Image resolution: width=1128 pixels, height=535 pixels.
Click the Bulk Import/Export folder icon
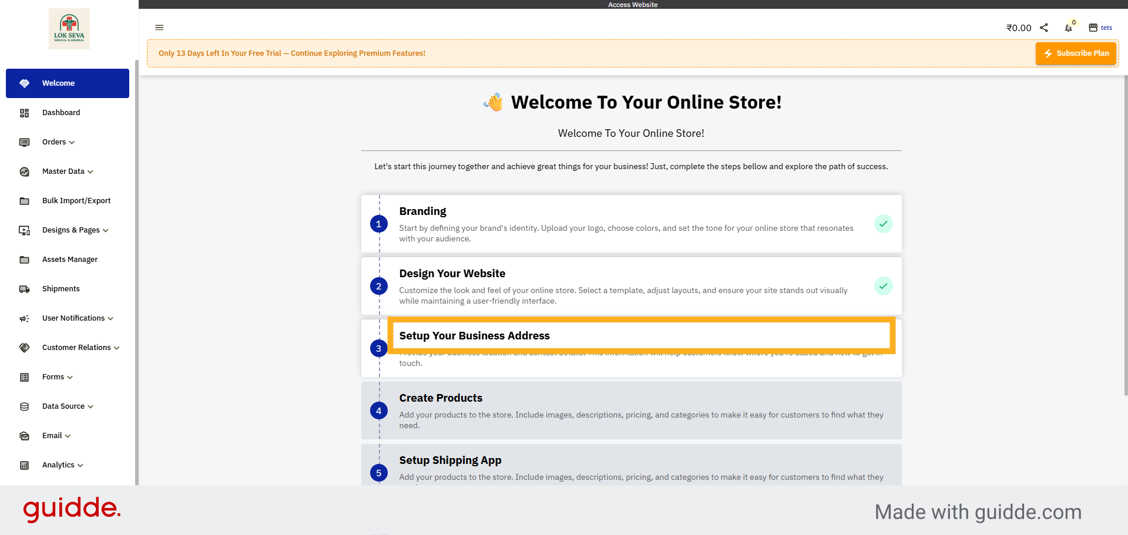click(x=24, y=201)
